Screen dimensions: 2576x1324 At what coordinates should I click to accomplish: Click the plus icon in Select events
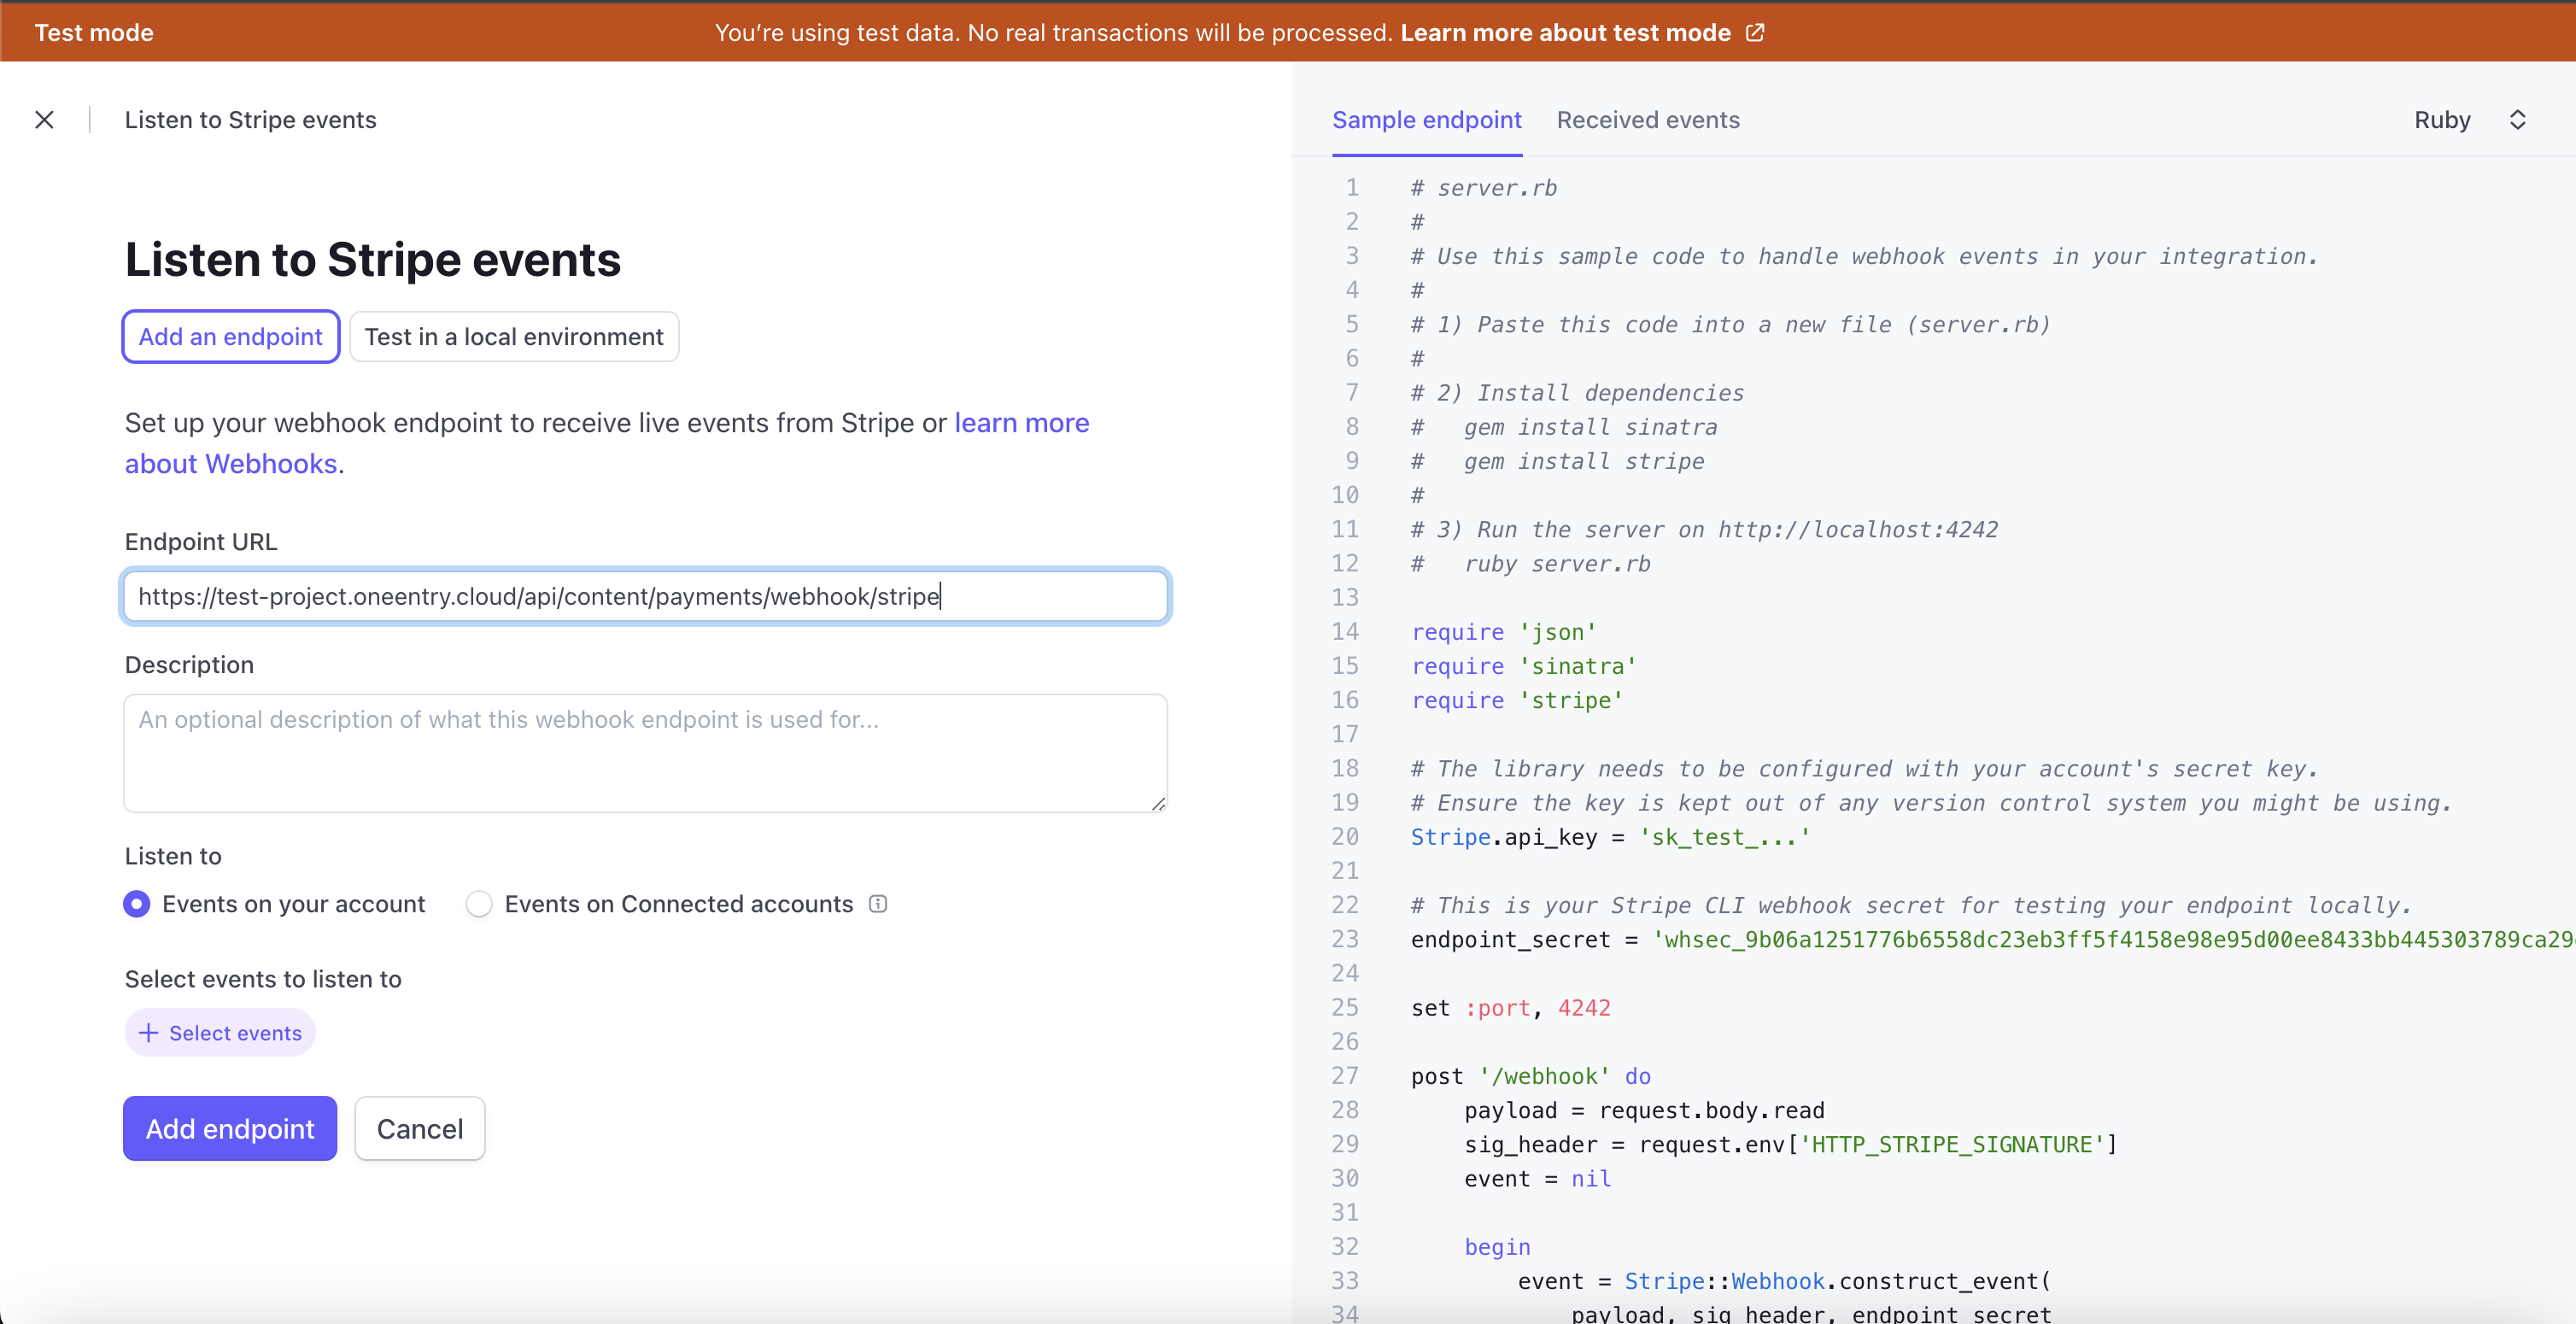point(148,1033)
